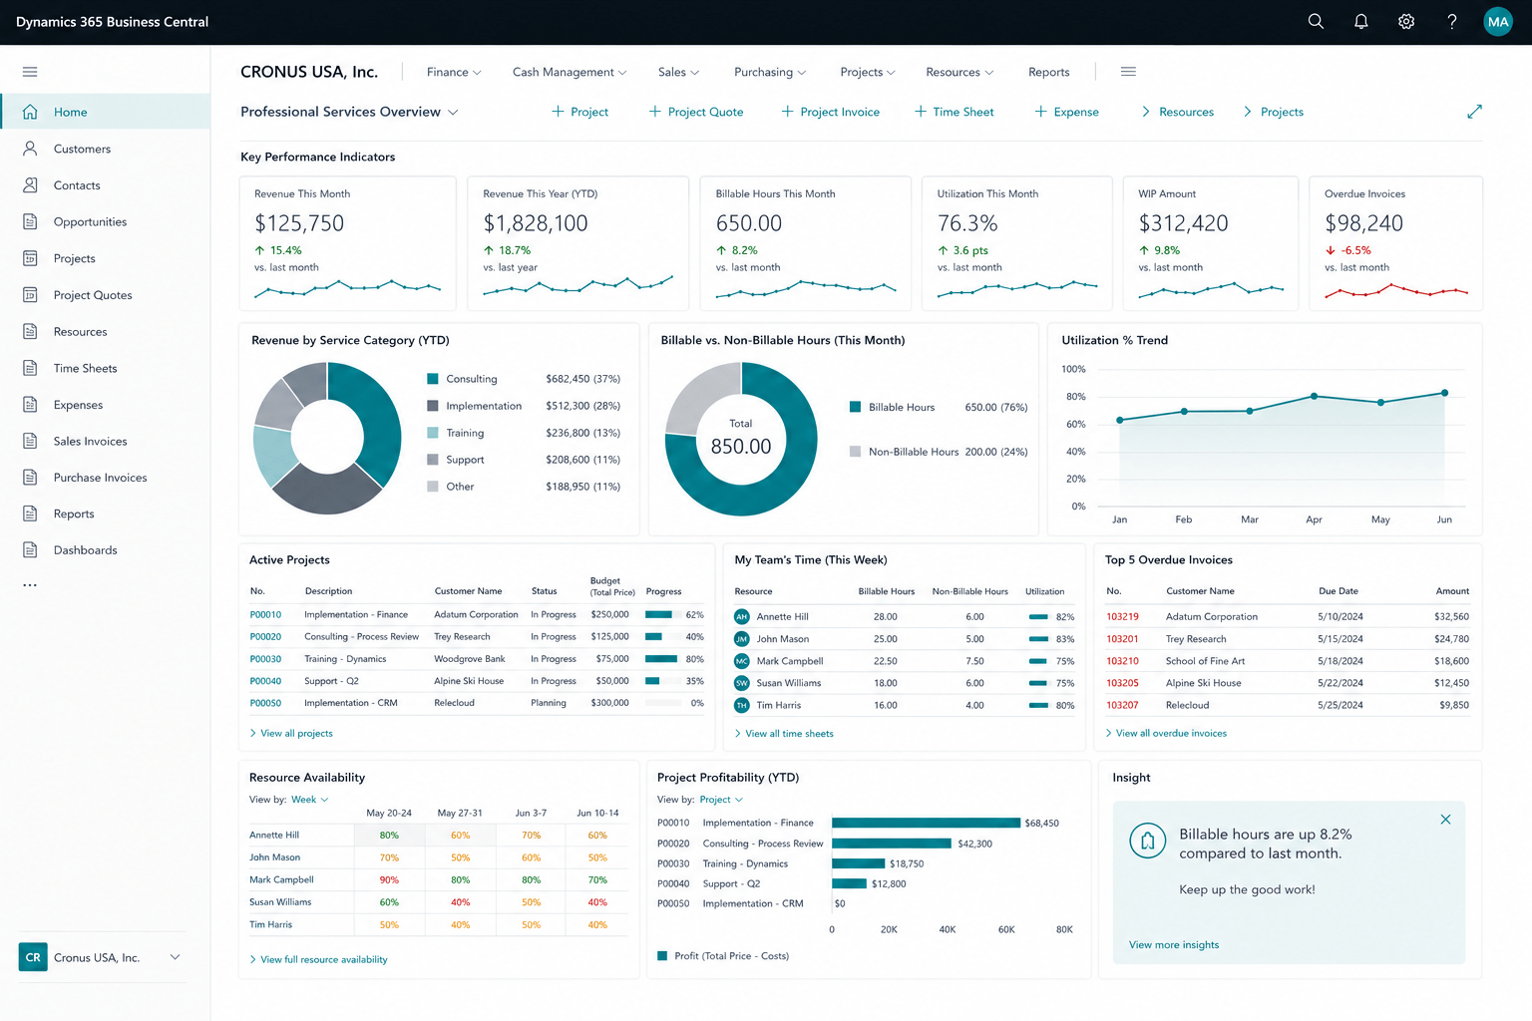The image size is (1532, 1021).
Task: Click the Contacts icon in sidebar
Action: (x=30, y=185)
